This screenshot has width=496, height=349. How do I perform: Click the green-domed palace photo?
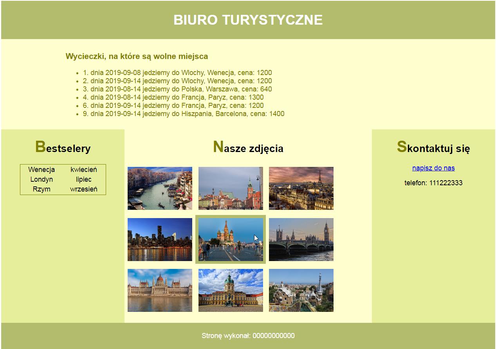(x=231, y=290)
